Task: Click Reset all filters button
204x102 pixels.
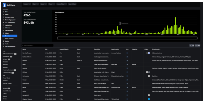Action: [x=72, y=4]
